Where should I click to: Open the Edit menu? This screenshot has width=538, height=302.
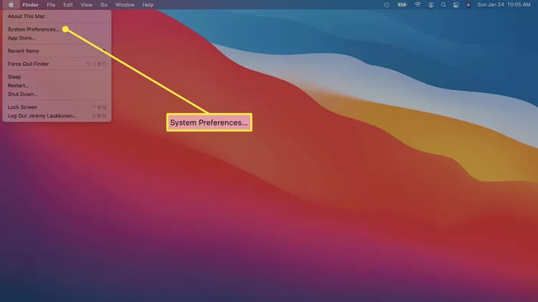pos(68,5)
